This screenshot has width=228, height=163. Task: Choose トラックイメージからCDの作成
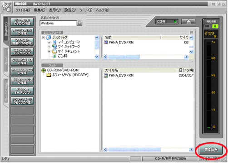22,101
